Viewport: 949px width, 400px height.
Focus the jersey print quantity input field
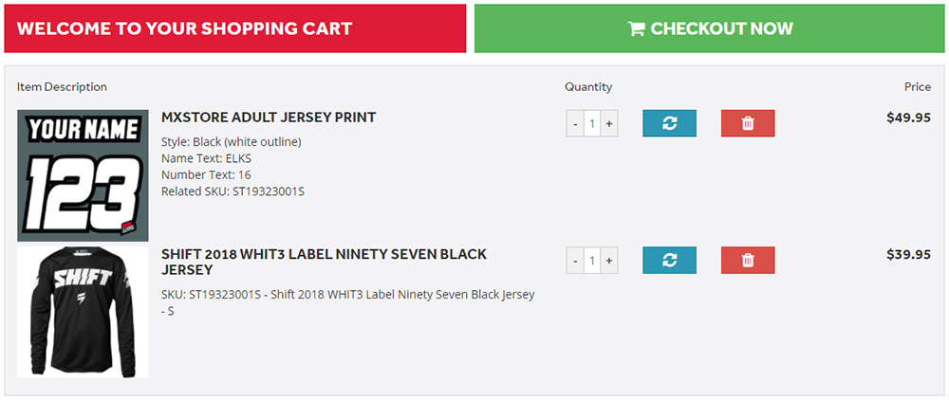tap(592, 124)
